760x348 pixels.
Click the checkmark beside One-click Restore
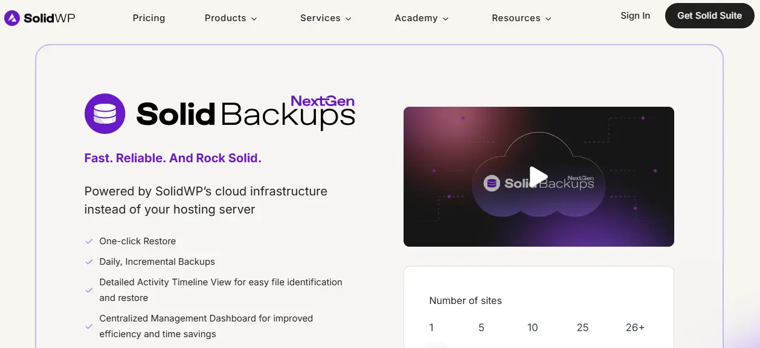(x=88, y=241)
